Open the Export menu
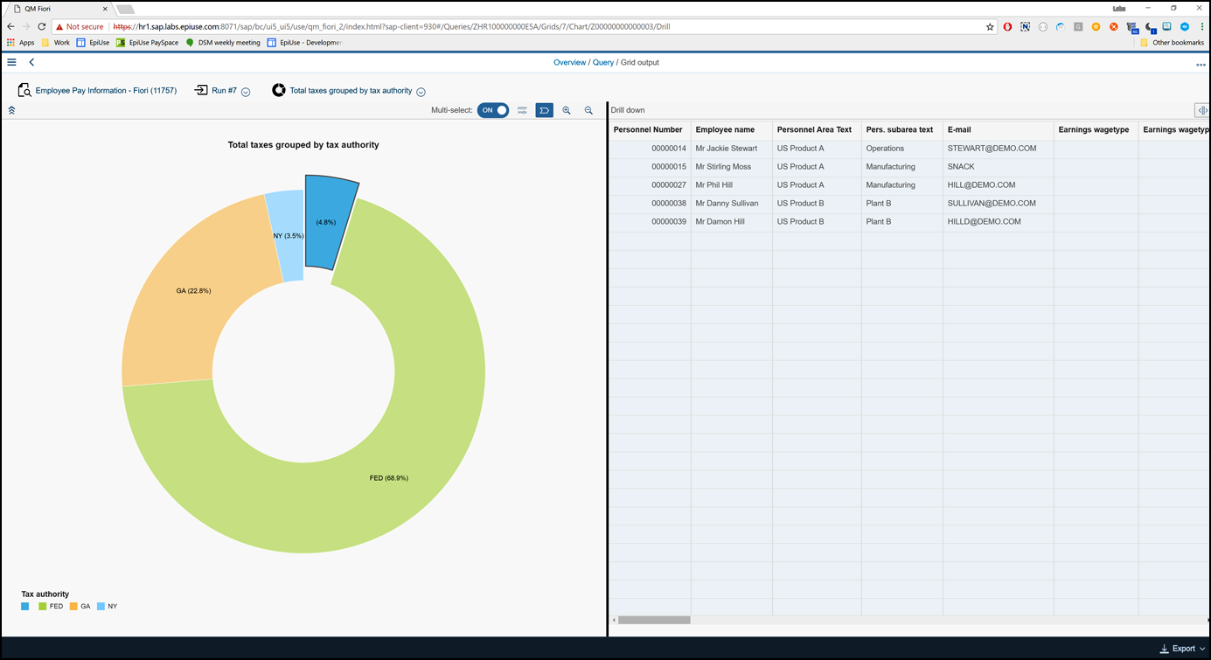 click(1182, 649)
